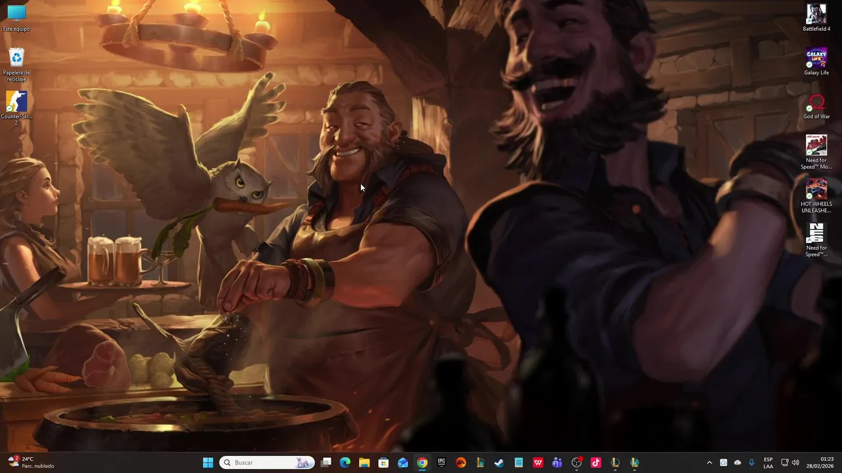Open Microsoft Teams from the taskbar
Screen dimensions: 842x473
(x=557, y=462)
